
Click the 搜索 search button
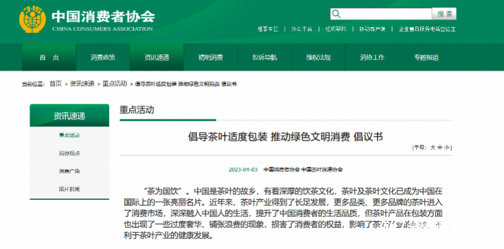(x=444, y=14)
